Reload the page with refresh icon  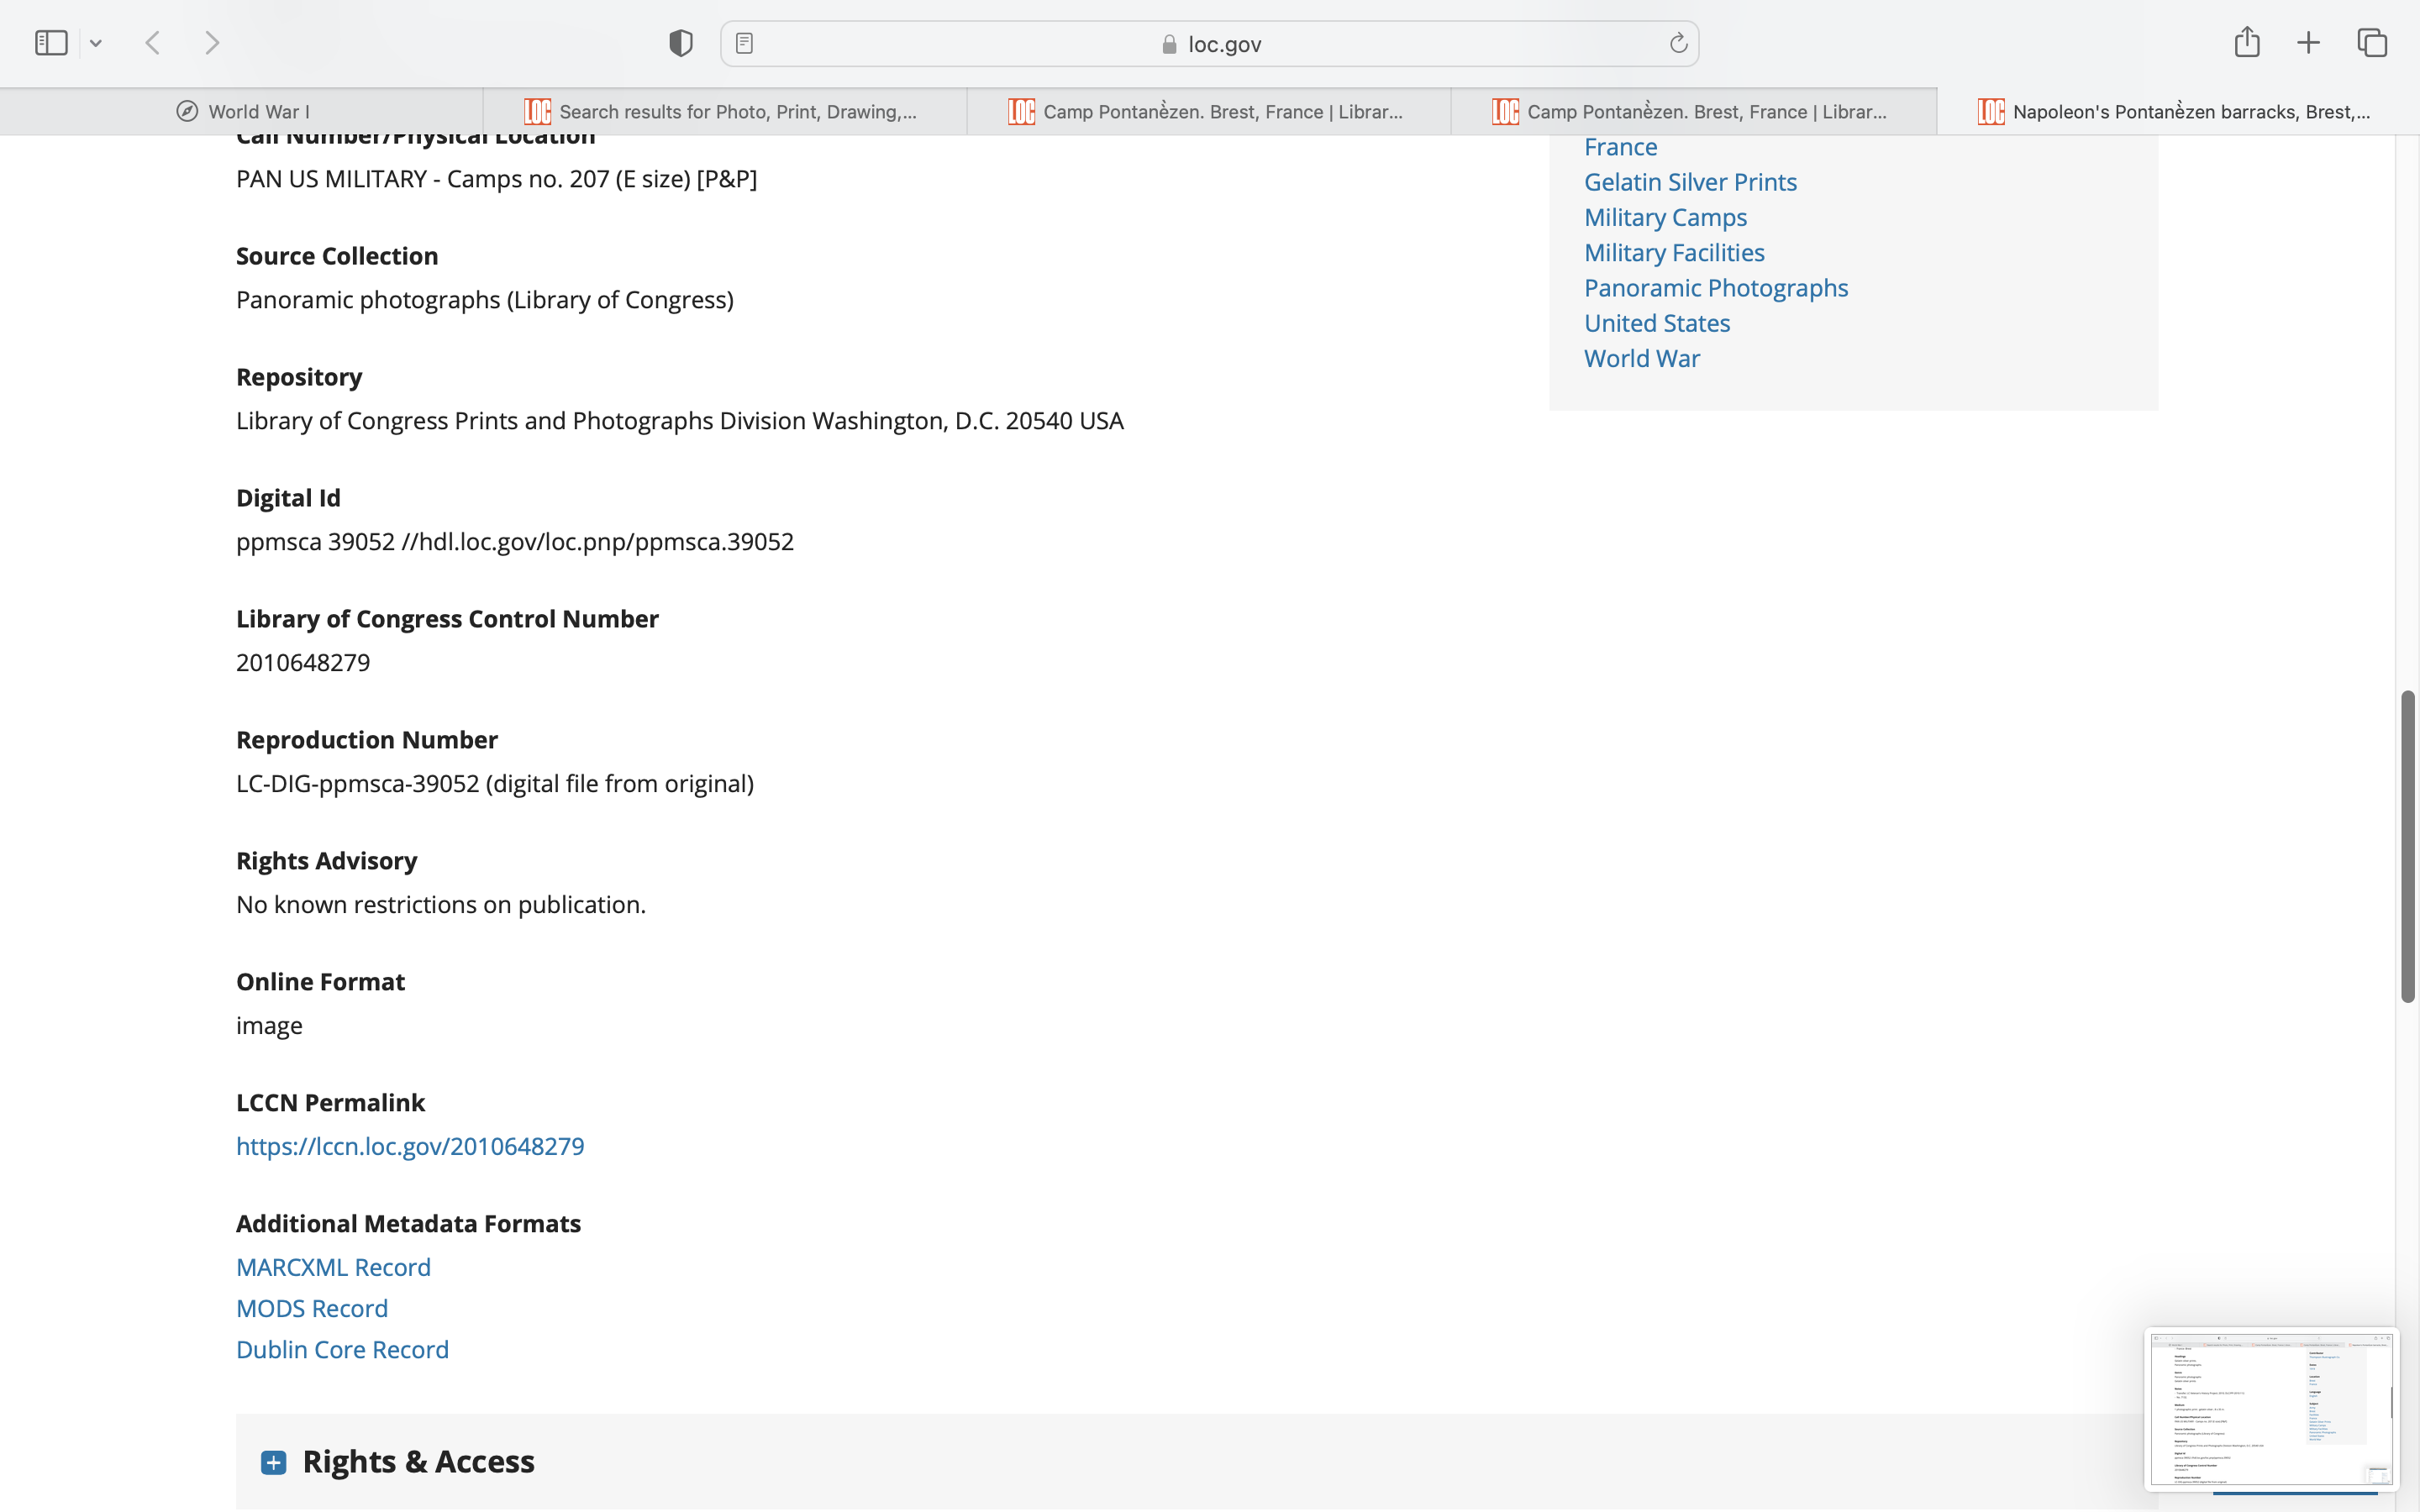point(1678,43)
